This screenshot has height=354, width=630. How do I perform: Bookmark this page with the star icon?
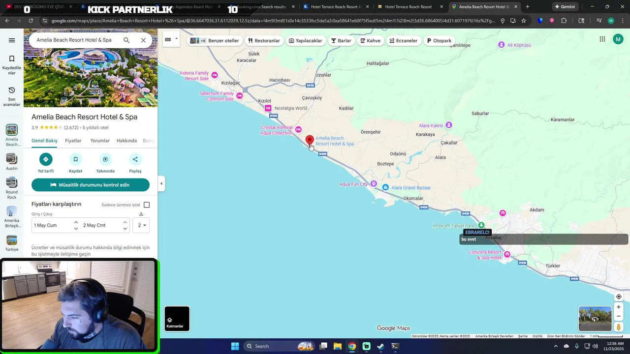tap(524, 21)
